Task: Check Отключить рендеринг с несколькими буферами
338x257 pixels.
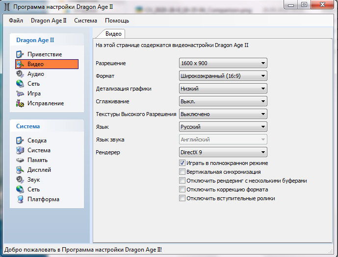Action: (x=182, y=181)
